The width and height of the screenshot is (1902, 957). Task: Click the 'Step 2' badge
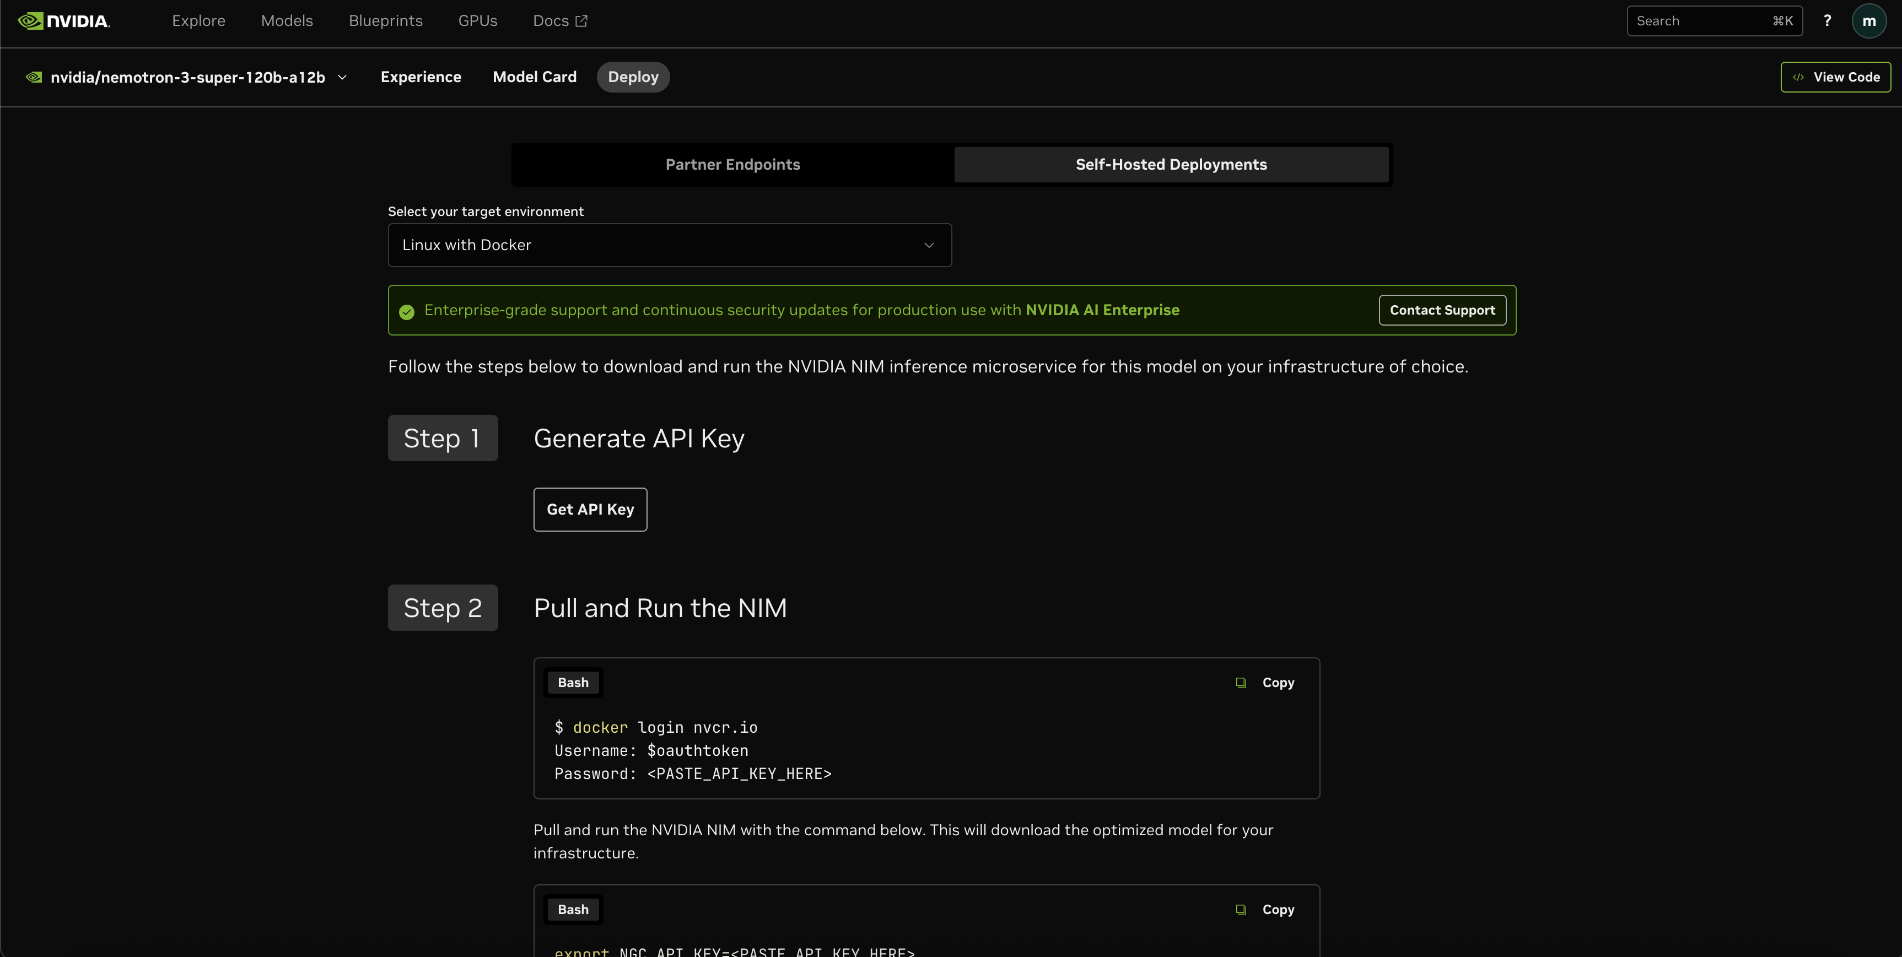pyautogui.click(x=443, y=608)
